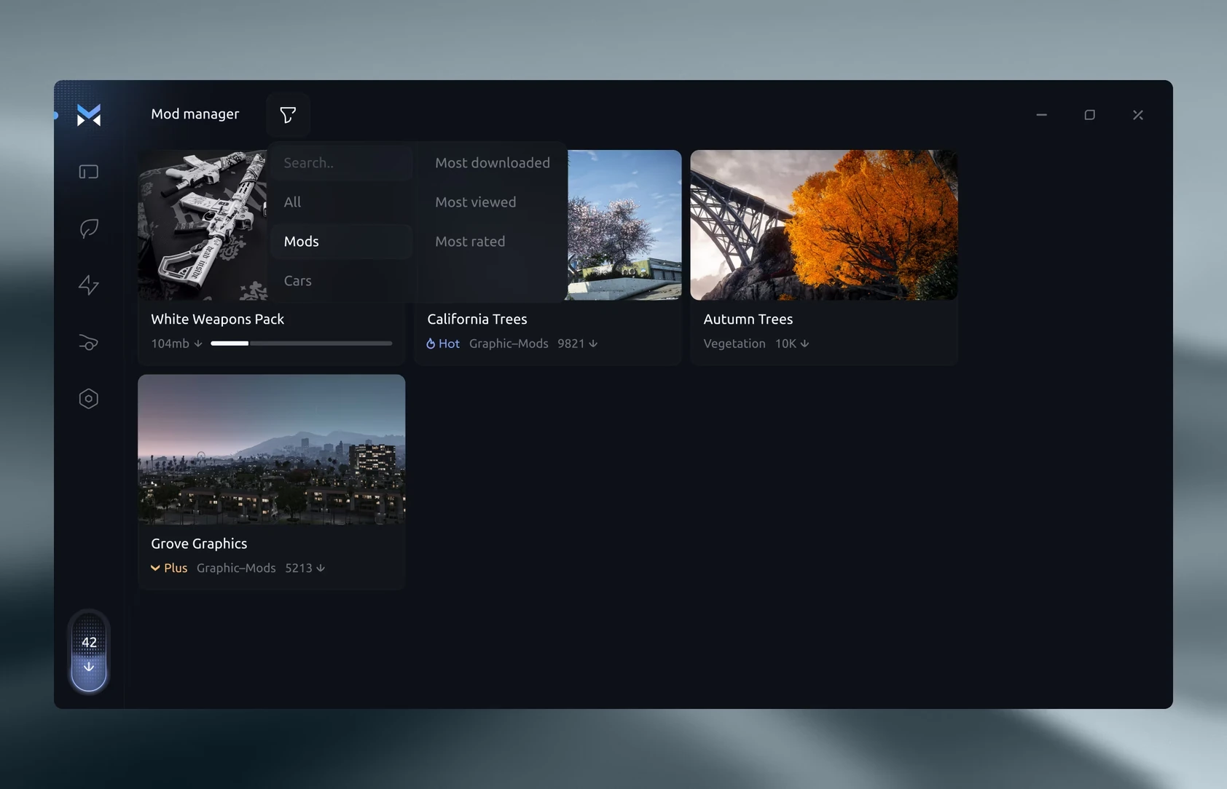
Task: Sort by Most downloaded
Action: point(493,162)
